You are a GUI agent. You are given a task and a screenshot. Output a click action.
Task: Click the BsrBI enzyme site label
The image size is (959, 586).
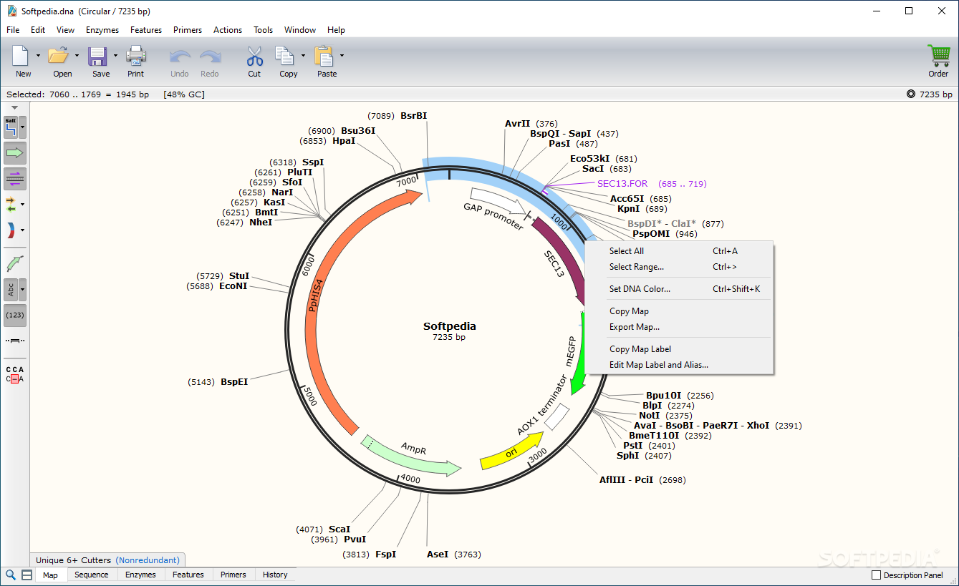(413, 116)
